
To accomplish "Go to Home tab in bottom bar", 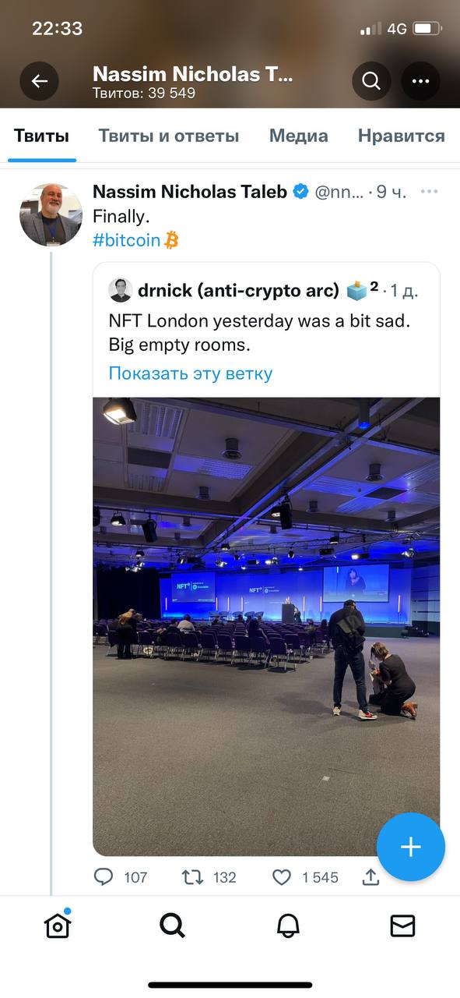I will [x=58, y=925].
